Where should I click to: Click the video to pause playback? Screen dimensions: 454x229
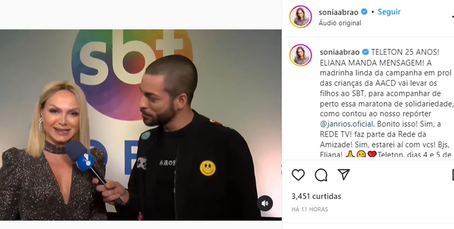tap(141, 125)
